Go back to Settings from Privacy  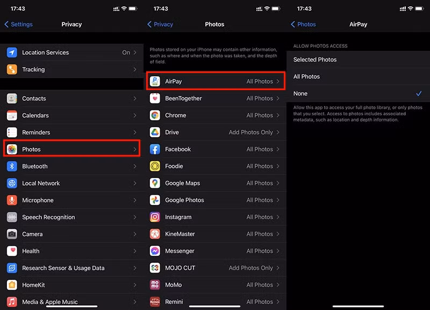pos(19,24)
